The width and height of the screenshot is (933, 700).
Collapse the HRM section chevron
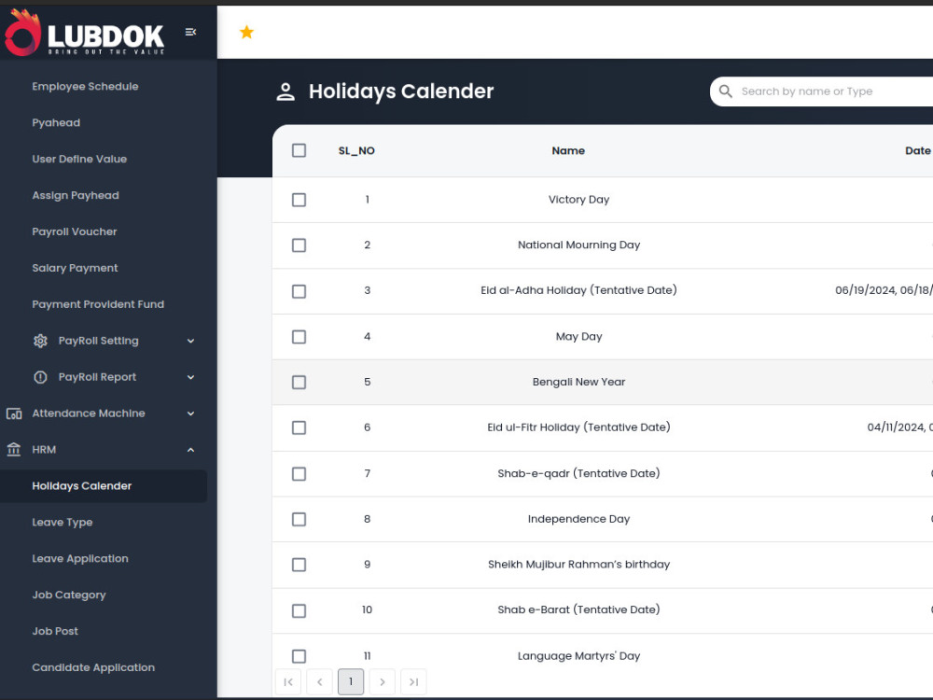pos(190,450)
